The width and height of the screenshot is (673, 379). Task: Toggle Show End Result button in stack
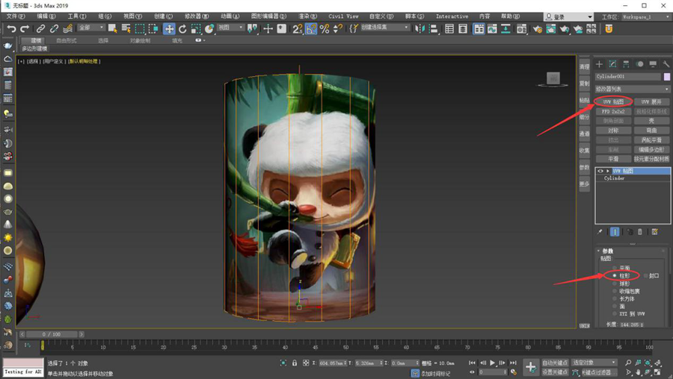pos(615,232)
